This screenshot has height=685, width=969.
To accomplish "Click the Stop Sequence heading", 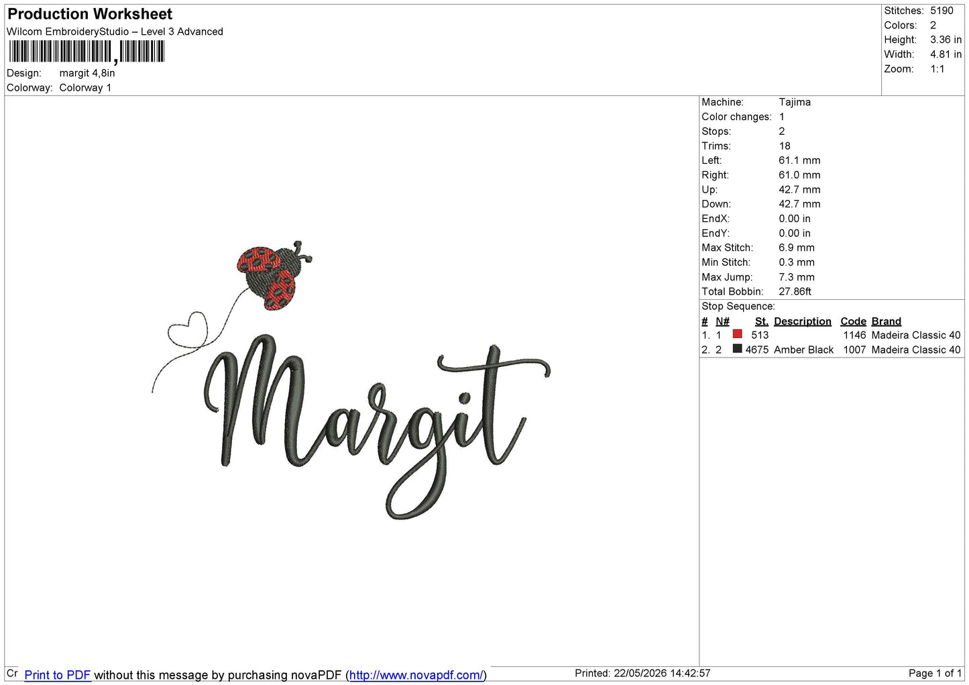I will point(738,306).
